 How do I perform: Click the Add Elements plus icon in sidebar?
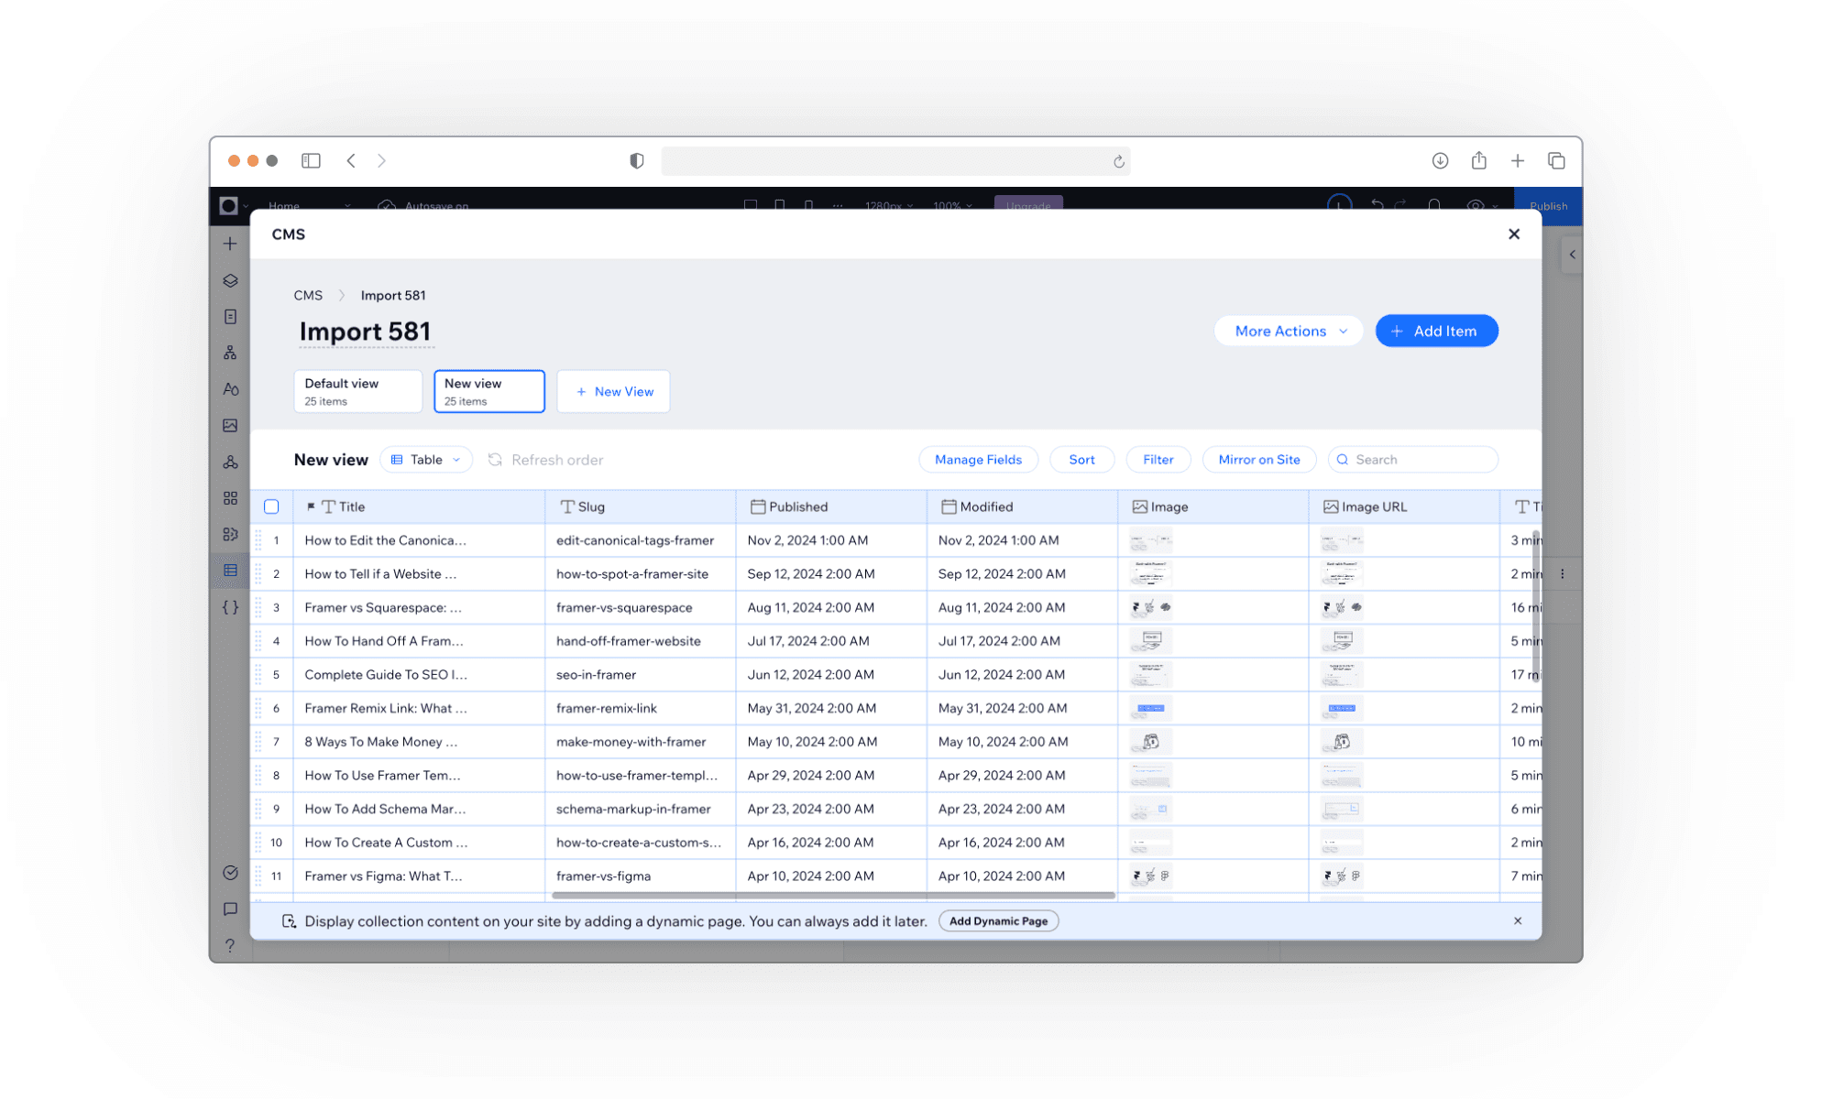tap(230, 244)
